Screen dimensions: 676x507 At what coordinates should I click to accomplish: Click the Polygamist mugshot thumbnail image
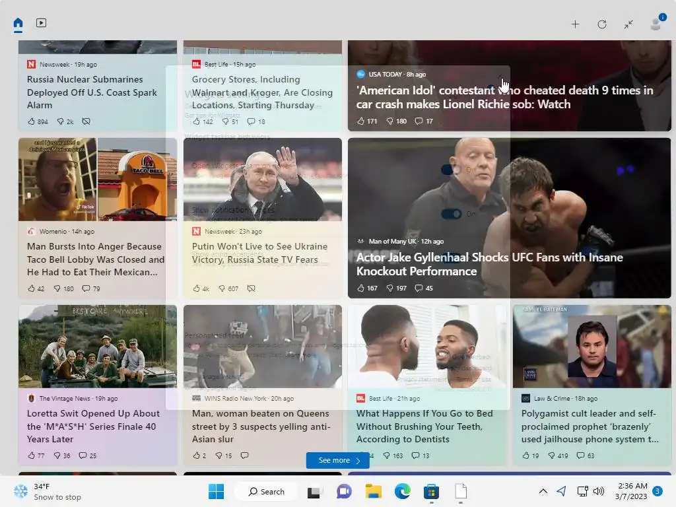(591, 346)
